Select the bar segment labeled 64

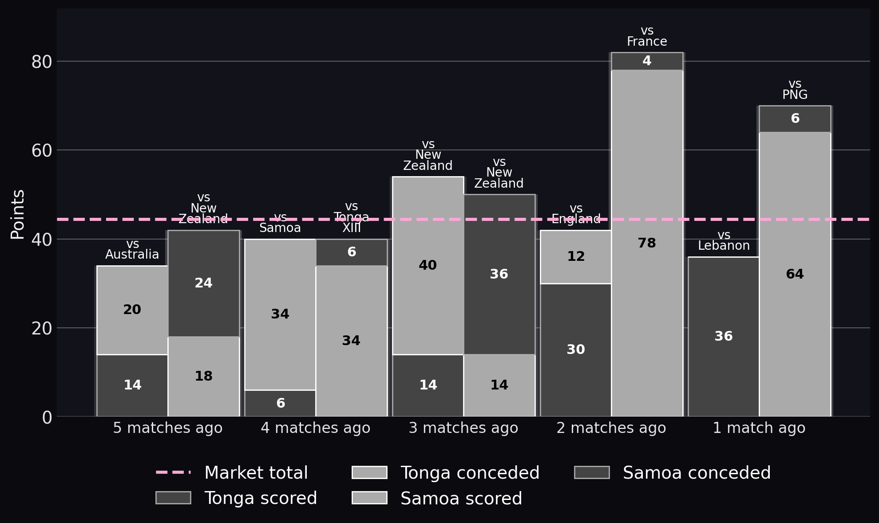[795, 274]
